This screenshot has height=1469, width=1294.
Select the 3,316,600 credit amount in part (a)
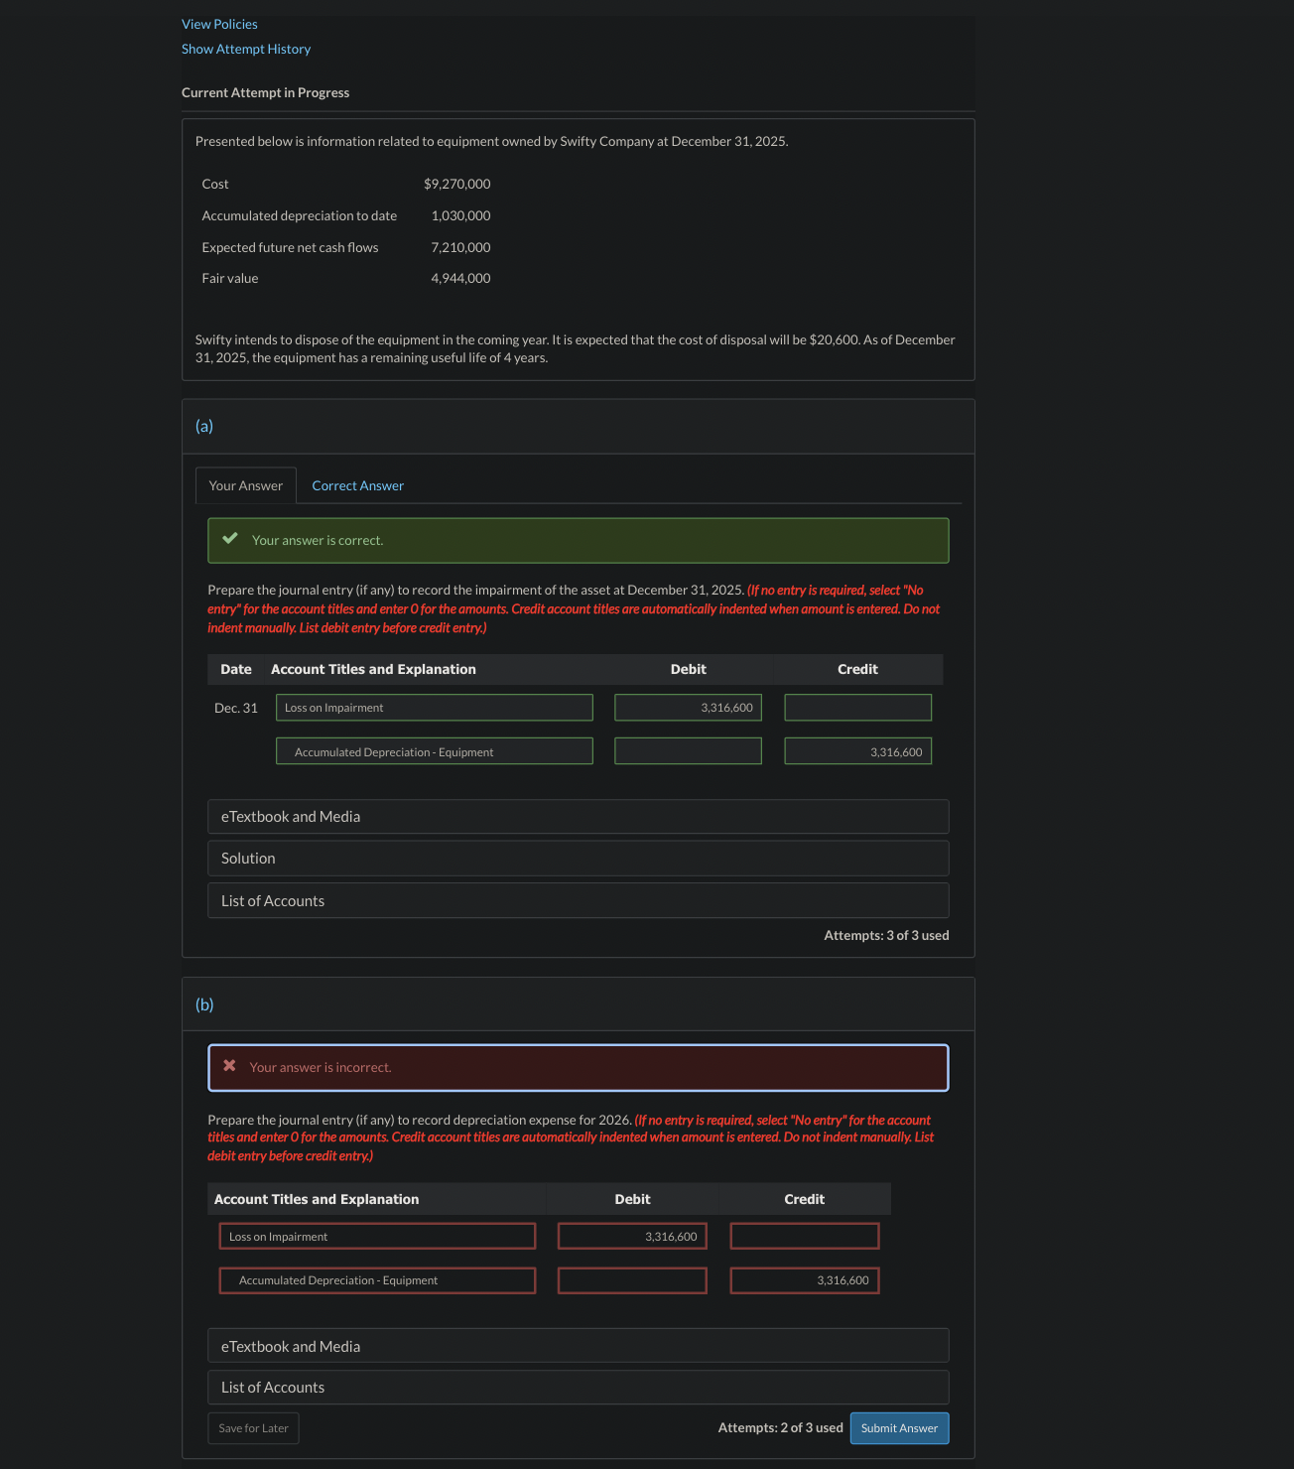pyautogui.click(x=857, y=751)
